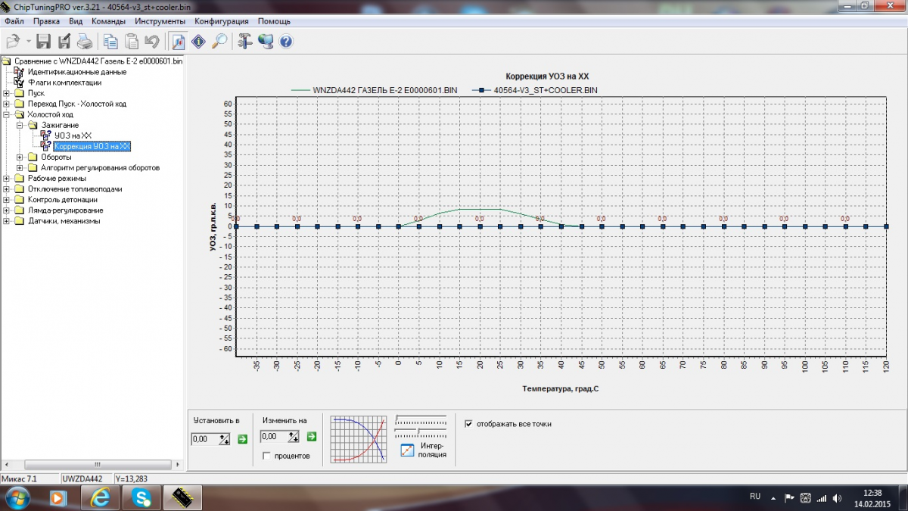The image size is (908, 511).
Task: Open the Помощь menu
Action: point(274,21)
